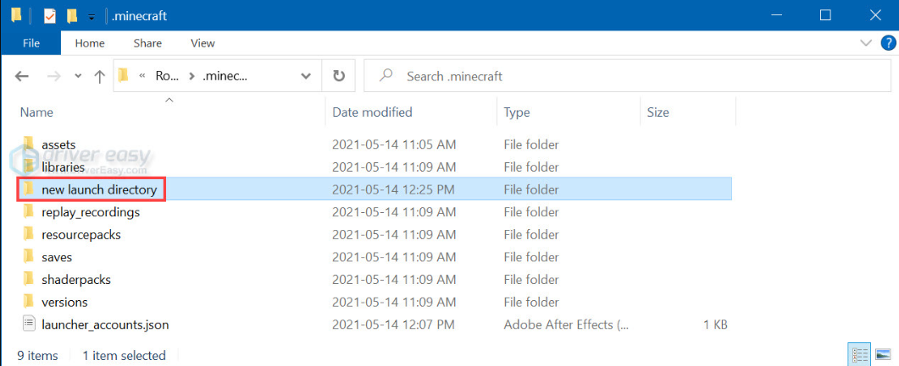Open the Recent locations dropdown arrow
This screenshot has height=366, width=899.
click(x=78, y=76)
